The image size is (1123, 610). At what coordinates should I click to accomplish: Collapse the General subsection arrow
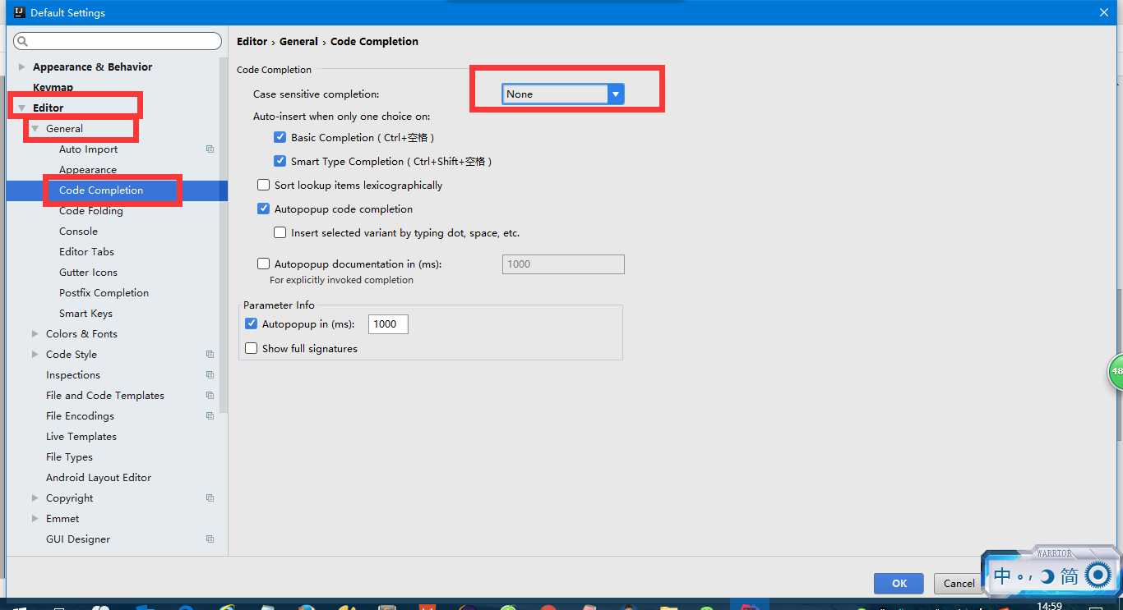pos(35,129)
